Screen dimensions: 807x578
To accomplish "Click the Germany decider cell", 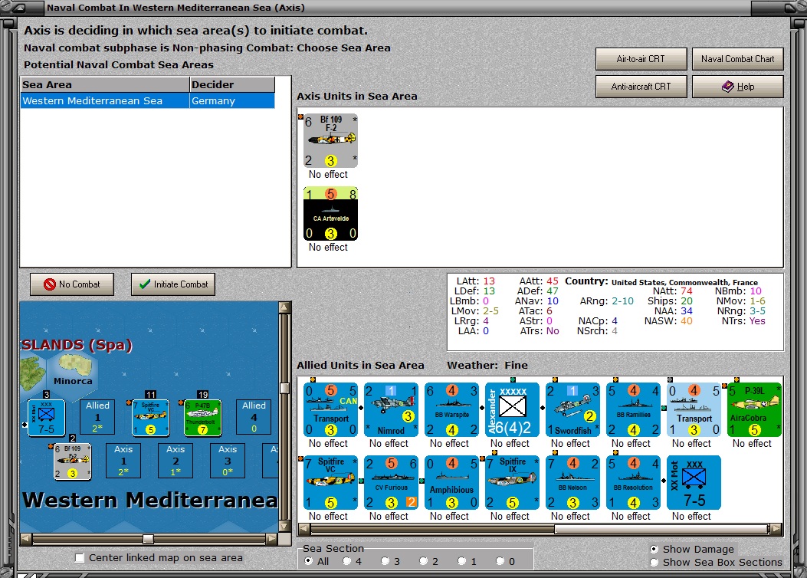I will (232, 101).
